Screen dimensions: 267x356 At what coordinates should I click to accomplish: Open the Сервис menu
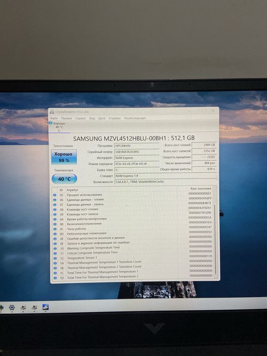point(80,118)
